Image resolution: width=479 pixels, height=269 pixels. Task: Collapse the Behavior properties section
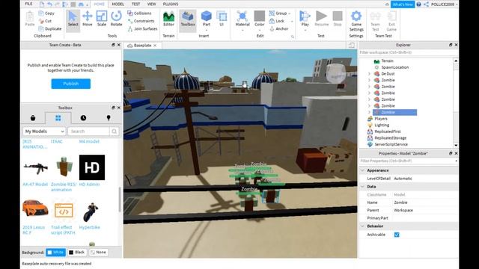tap(362, 226)
